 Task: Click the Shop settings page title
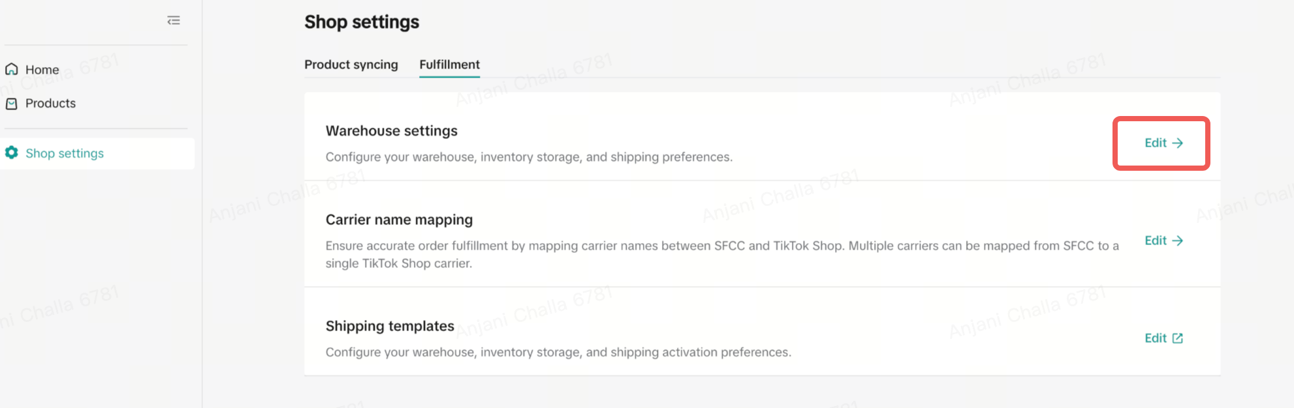362,22
